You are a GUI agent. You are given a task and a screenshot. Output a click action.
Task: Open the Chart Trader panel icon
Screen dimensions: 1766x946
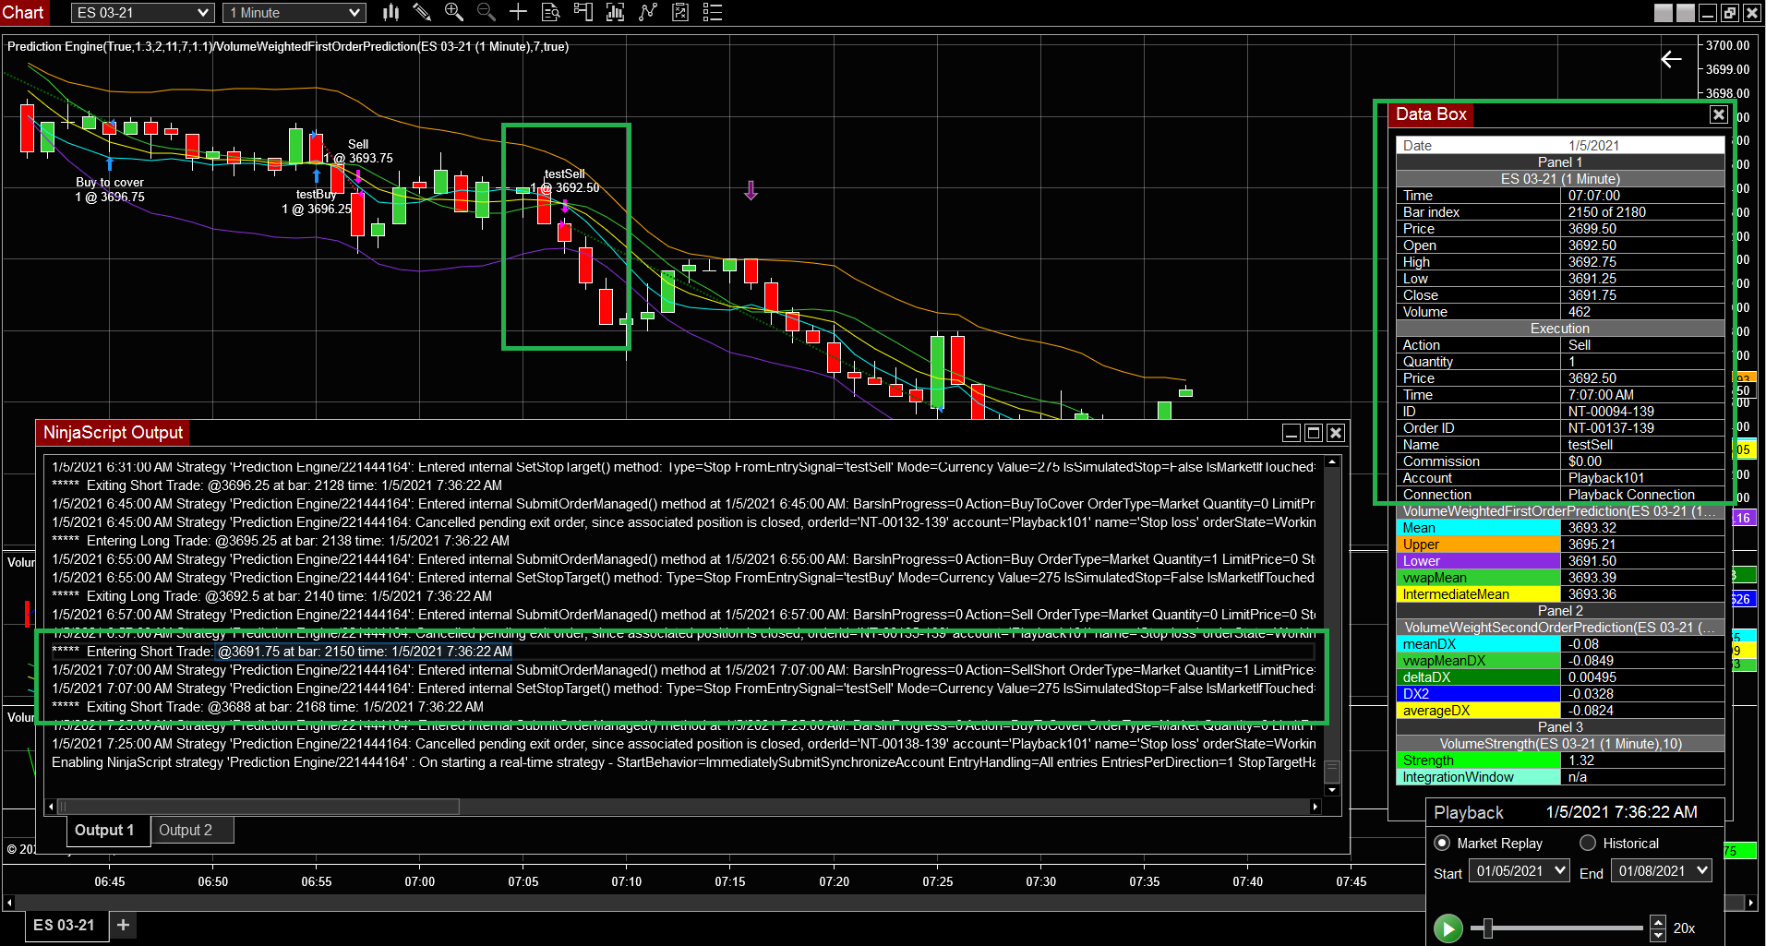[583, 12]
